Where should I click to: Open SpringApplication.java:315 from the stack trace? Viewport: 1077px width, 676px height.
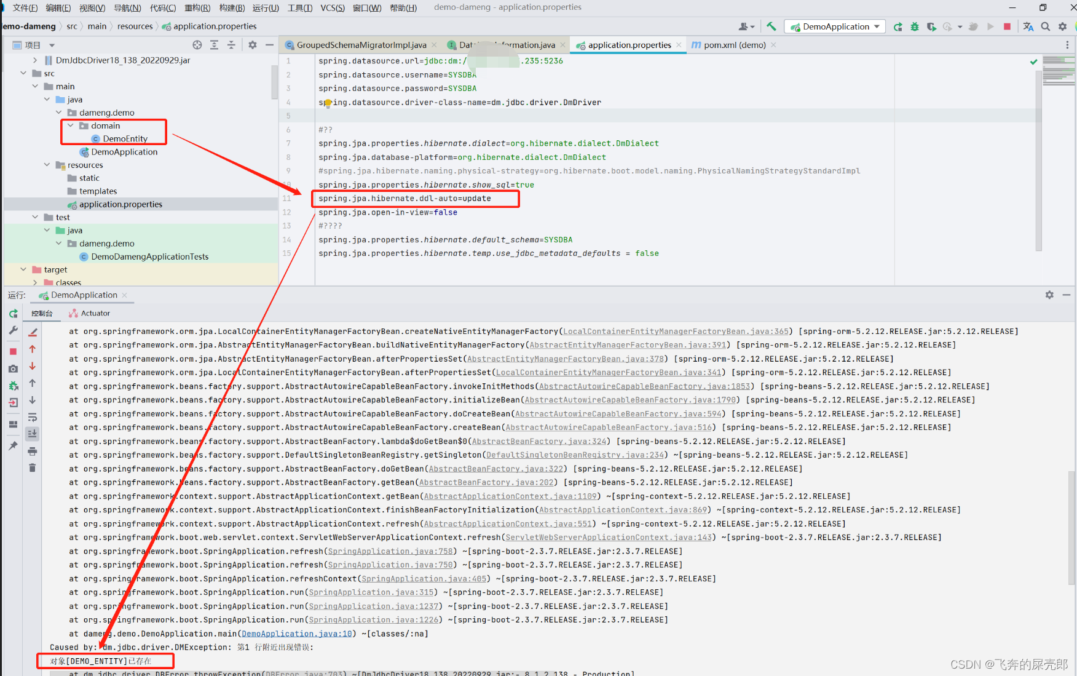371,592
